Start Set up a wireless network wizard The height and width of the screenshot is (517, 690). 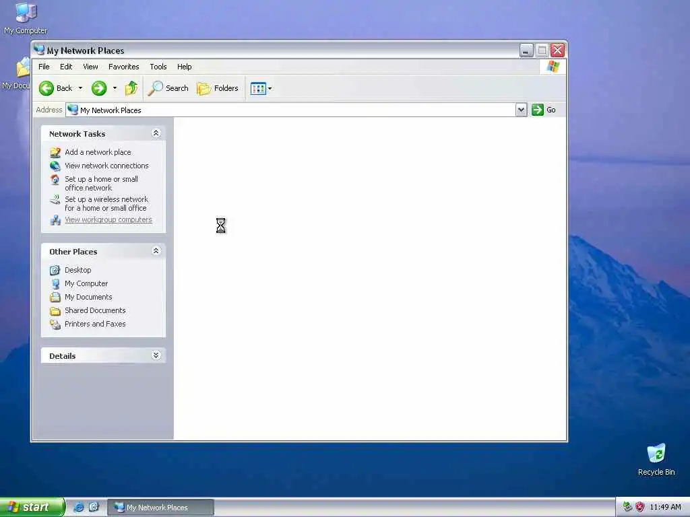click(106, 203)
